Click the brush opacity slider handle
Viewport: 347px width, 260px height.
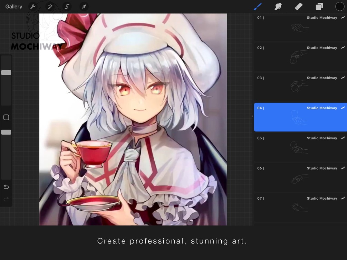[6, 132]
